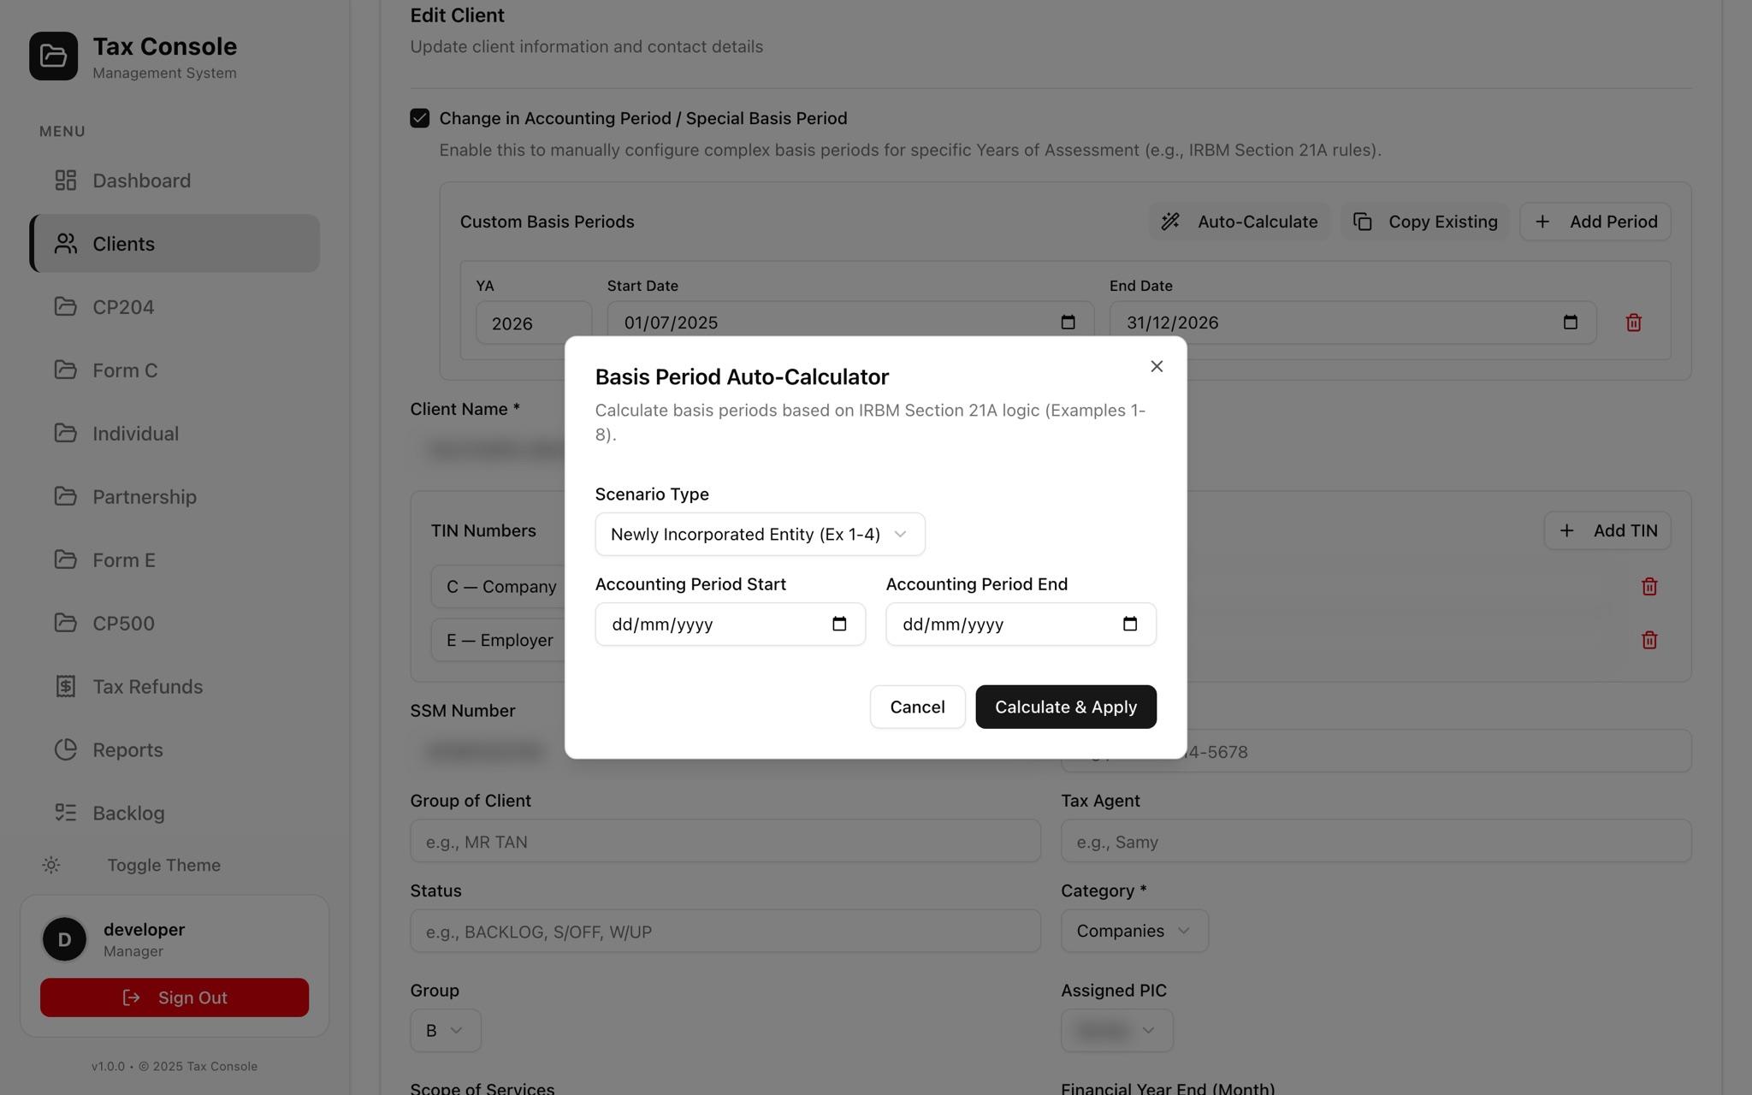Viewport: 1752px width, 1095px height.
Task: Click the Partnership folder icon
Action: pyautogui.click(x=66, y=496)
